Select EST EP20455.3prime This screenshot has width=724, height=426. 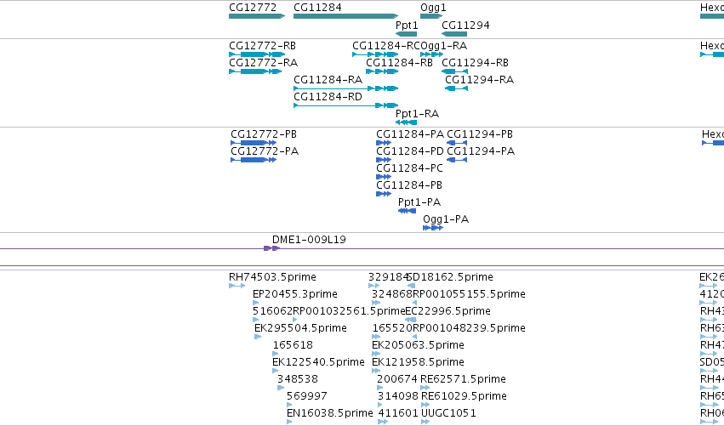(x=256, y=304)
